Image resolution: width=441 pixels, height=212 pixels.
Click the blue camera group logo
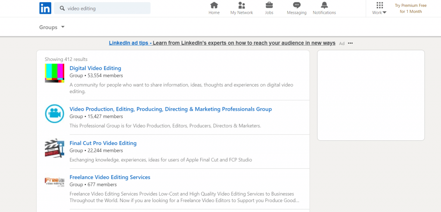55,114
